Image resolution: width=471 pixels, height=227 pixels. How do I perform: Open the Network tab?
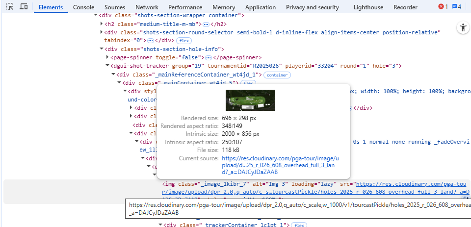click(x=147, y=7)
